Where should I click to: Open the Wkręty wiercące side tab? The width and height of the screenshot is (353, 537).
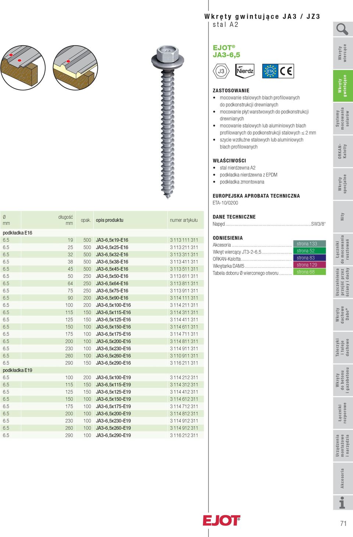click(343, 53)
